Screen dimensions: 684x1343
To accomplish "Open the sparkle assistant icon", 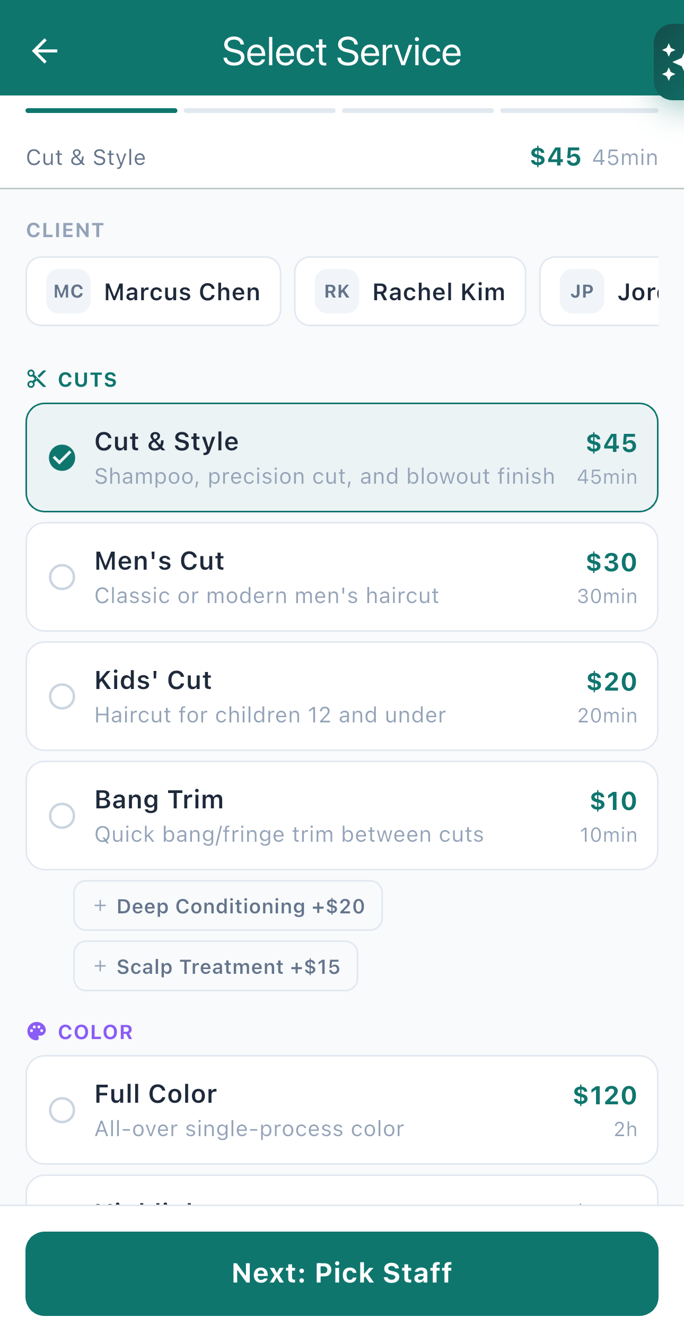I will click(670, 62).
